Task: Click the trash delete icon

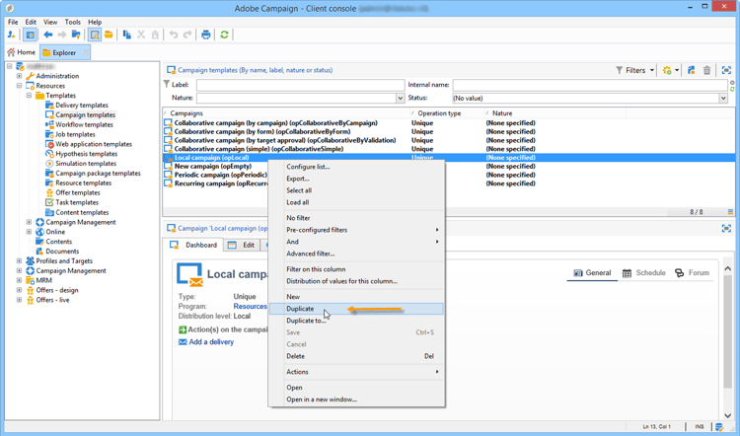Action: coord(706,70)
